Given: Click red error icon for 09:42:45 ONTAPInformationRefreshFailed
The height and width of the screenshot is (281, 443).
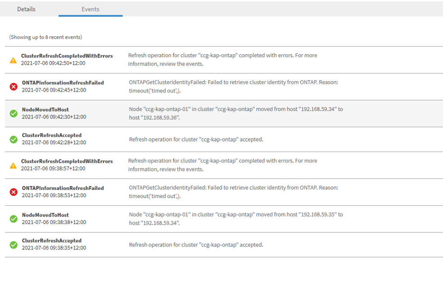Looking at the screenshot, I should 14,86.
